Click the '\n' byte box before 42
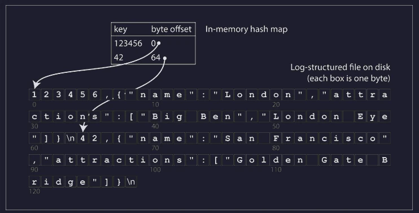 tap(71, 138)
